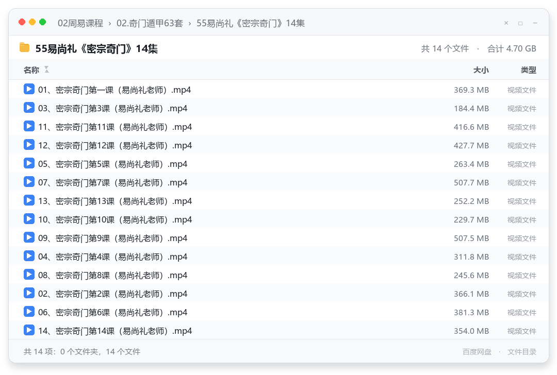
Task: Click video icon for 06、密宗奇门第6课 file
Action: (x=29, y=312)
